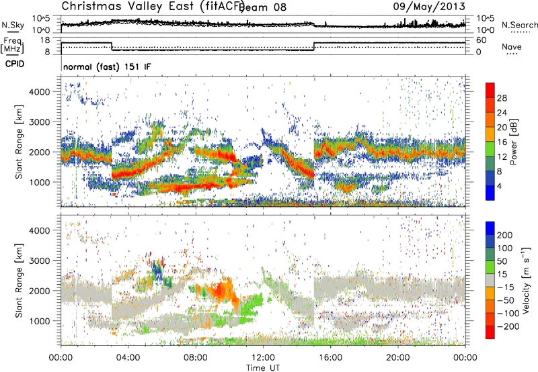Click the "2000" tick of velocity panel

click(x=39, y=291)
